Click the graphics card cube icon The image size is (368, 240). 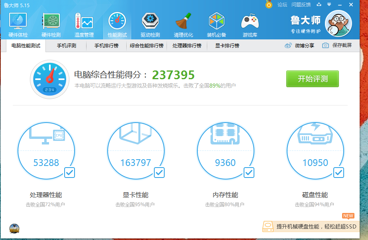tap(136, 133)
